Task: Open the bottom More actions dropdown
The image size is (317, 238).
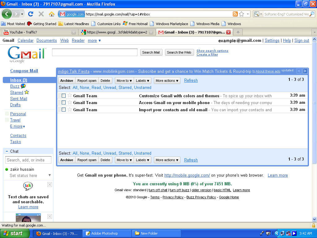Action: coord(167,160)
